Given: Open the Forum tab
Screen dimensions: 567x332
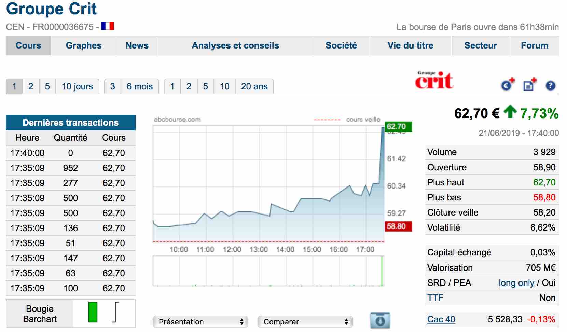Looking at the screenshot, I should 535,45.
